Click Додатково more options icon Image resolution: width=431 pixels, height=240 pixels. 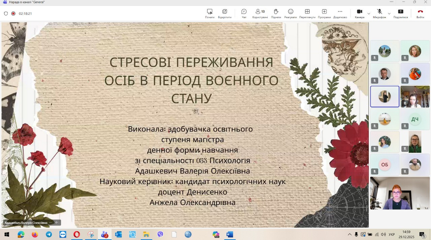click(x=340, y=13)
